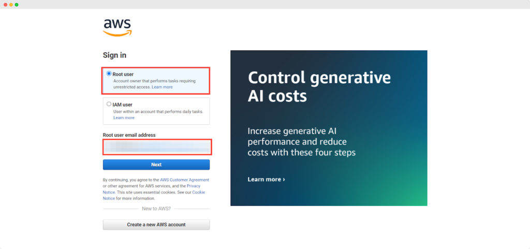Click the red close window button

5,4
